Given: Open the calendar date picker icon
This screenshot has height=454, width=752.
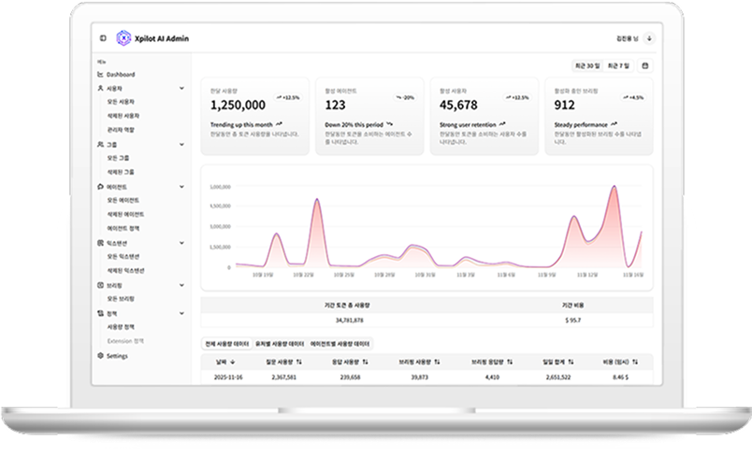Looking at the screenshot, I should tap(645, 65).
